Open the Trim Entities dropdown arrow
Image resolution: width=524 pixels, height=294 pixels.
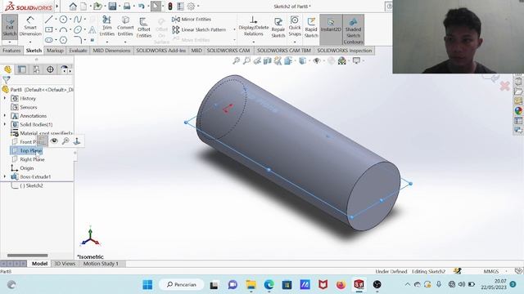point(107,42)
